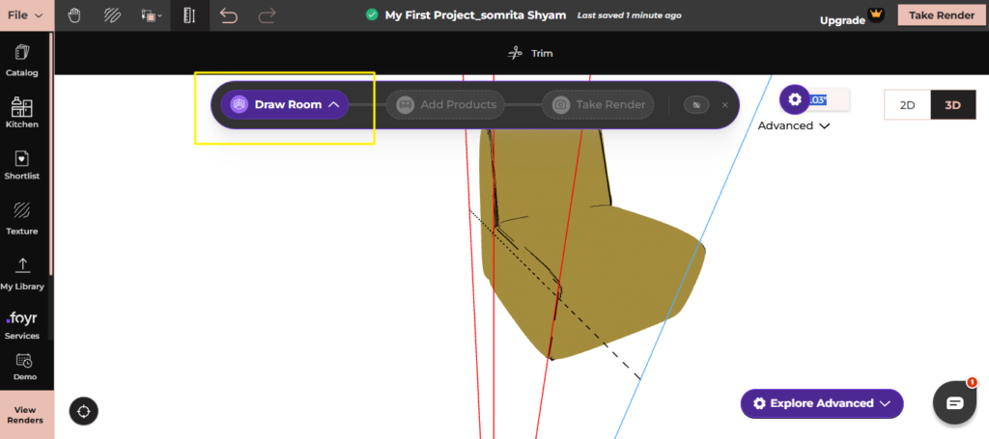This screenshot has width=989, height=439.
Task: Click View Renders button
Action: [25, 415]
